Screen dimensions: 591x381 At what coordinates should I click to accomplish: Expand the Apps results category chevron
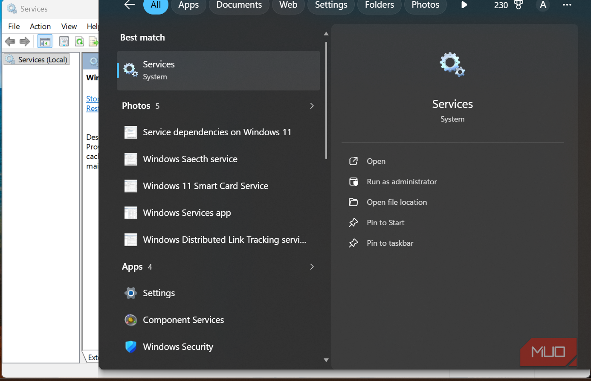tap(312, 267)
